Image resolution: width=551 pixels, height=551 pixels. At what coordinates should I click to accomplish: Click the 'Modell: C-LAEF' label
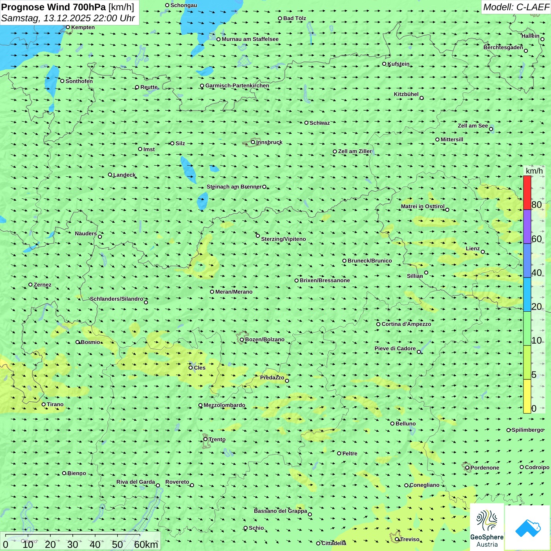pyautogui.click(x=516, y=7)
